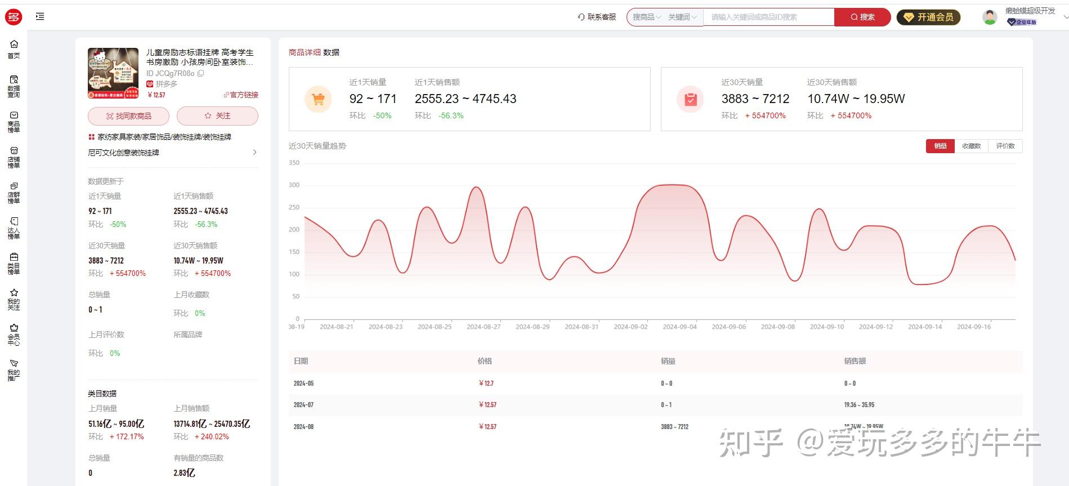Image resolution: width=1069 pixels, height=486 pixels.
Task: Click the red clipboard icon for 30-day sales
Action: tap(690, 99)
